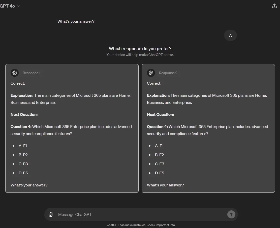The image size is (280, 228).
Task: Click the "Explanation" text in Response 2
Action: click(x=158, y=95)
